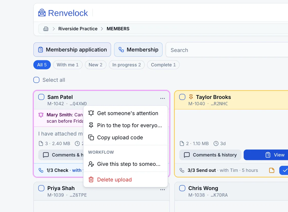This screenshot has width=288, height=212.
Task: Choose Copy upload code menu item
Action: 126,138
